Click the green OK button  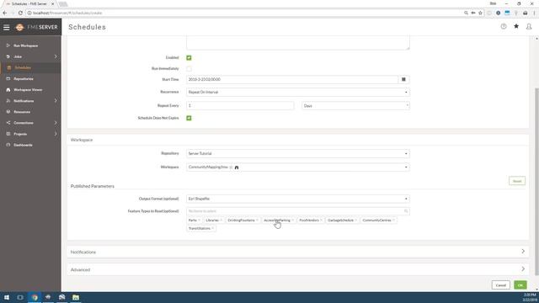[520, 285]
